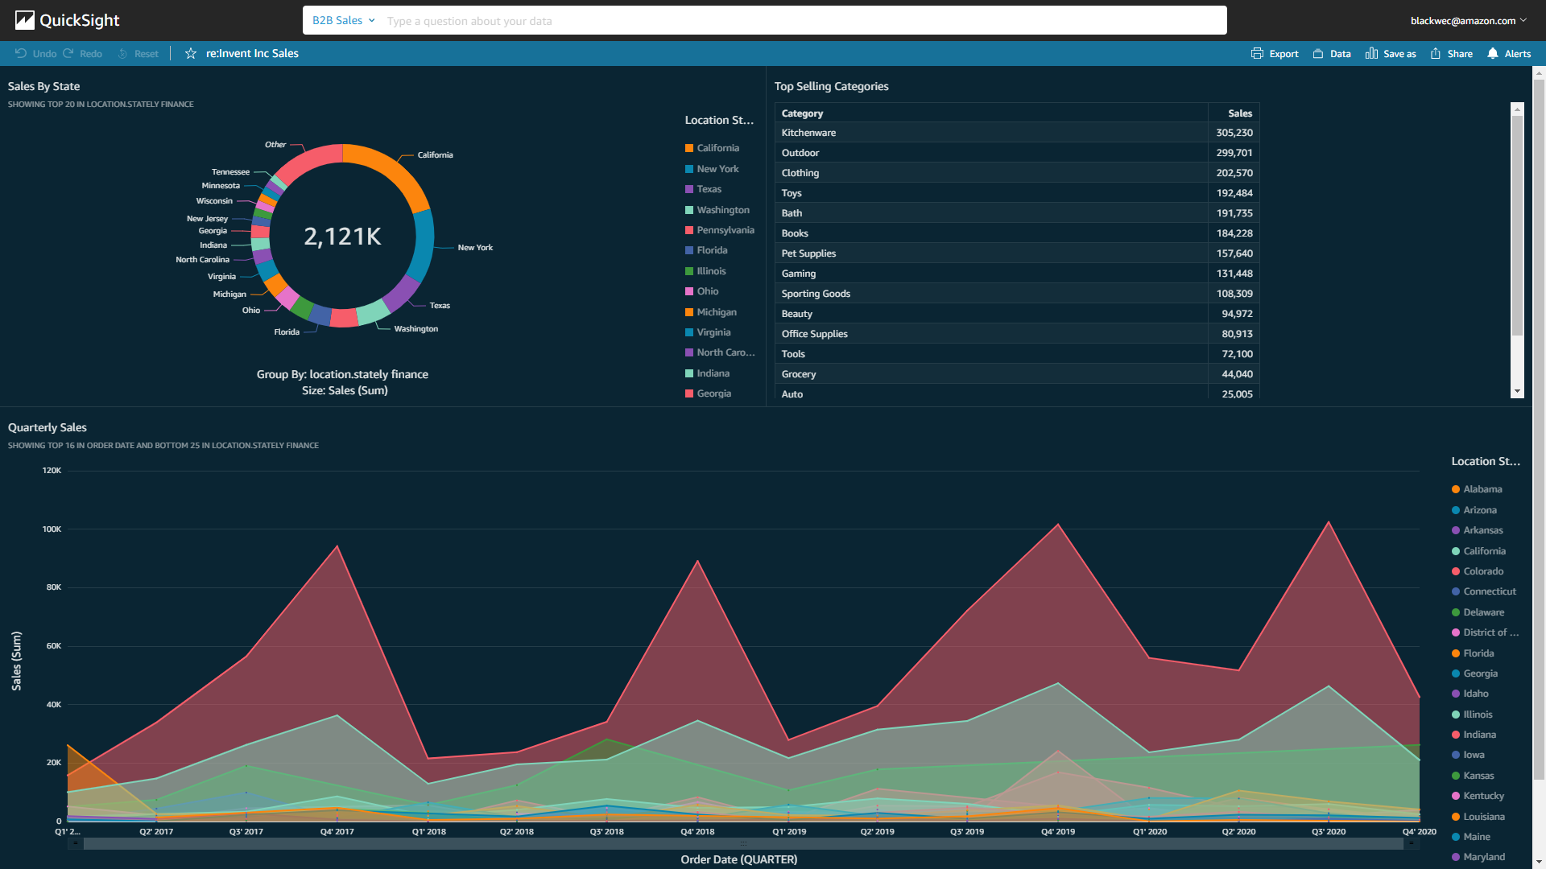
Task: Open the B2B Sales dataset selector dropdown
Action: point(342,20)
